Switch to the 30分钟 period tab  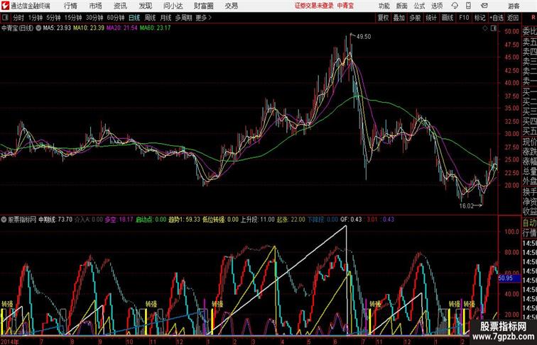tap(94, 18)
